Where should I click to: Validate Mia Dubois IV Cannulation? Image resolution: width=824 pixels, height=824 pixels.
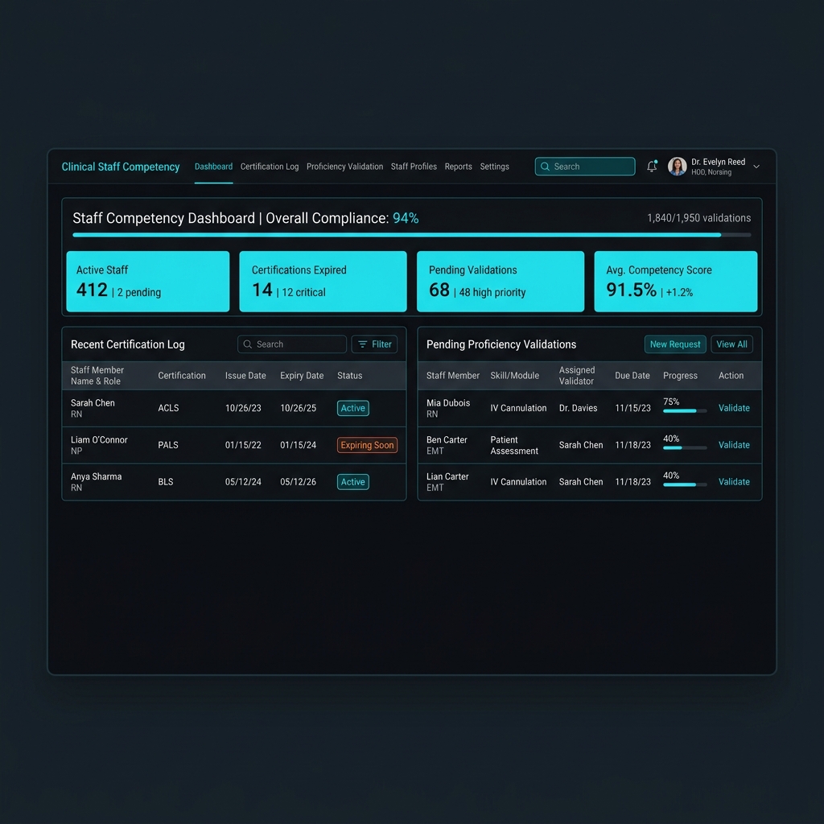(x=734, y=408)
